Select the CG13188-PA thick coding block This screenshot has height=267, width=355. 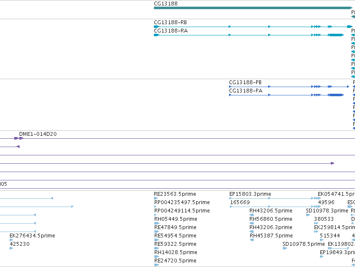click(x=336, y=95)
